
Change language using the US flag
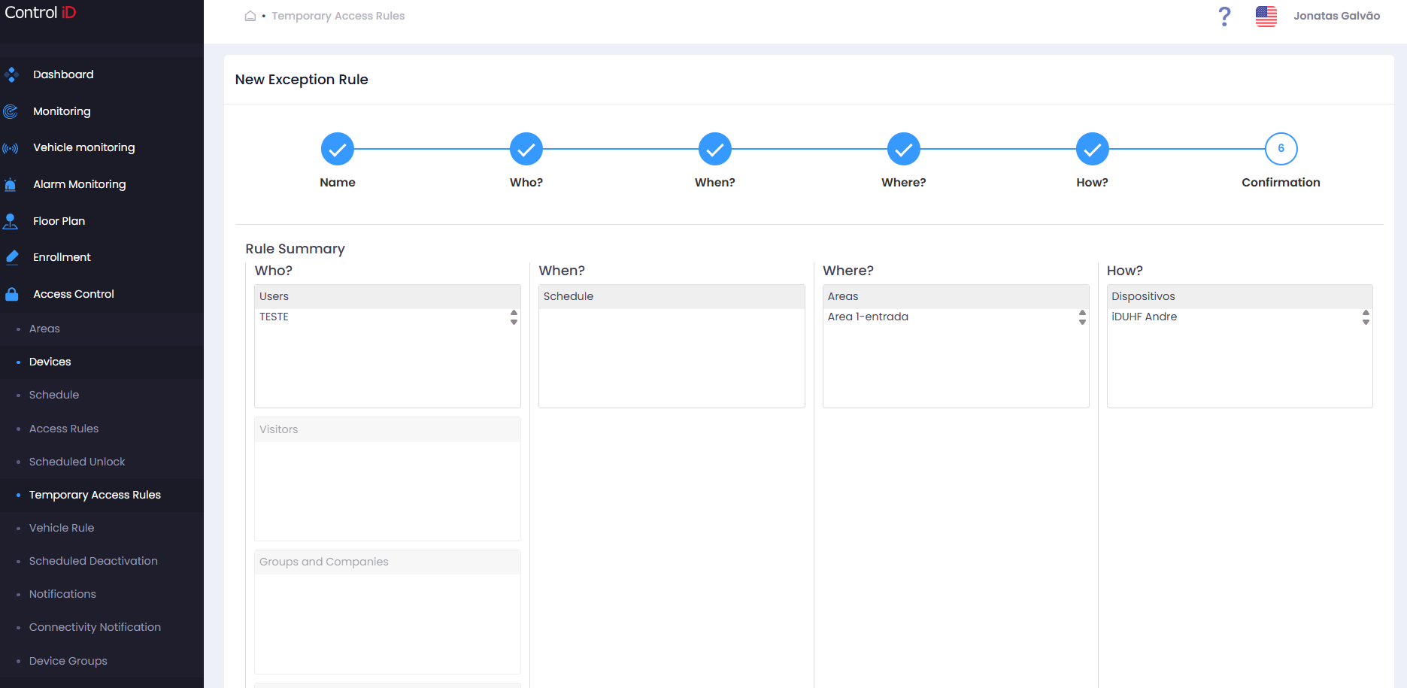click(x=1266, y=16)
